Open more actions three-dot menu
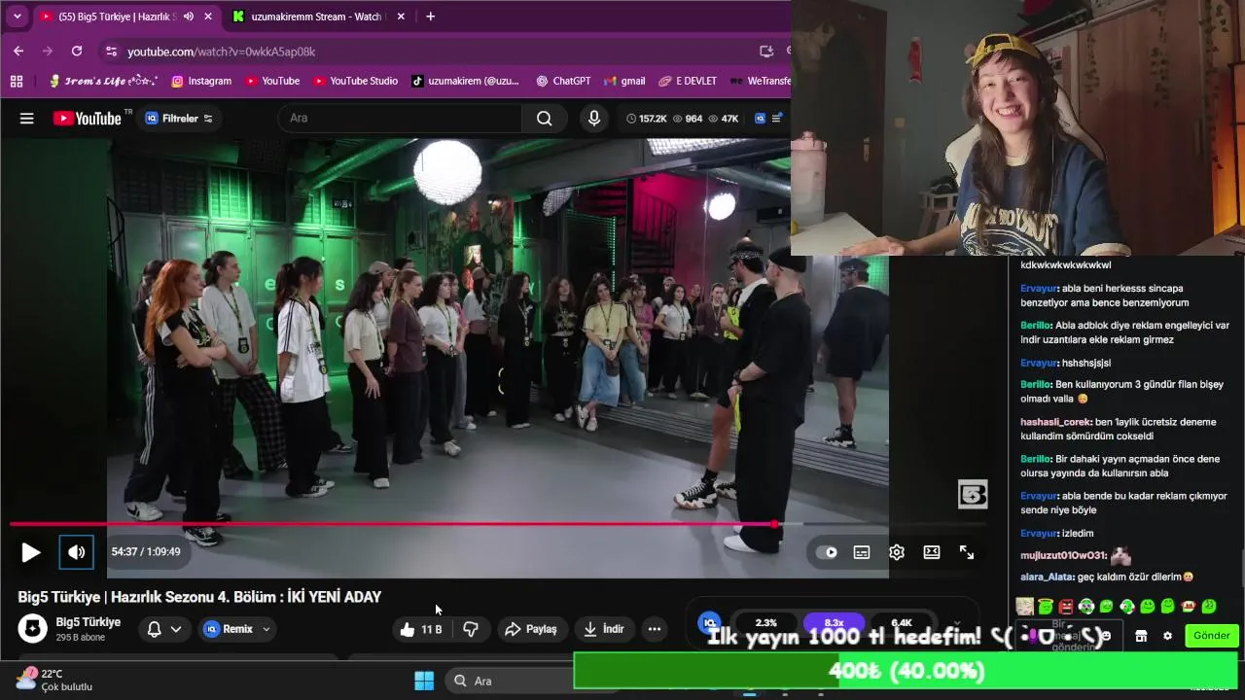Viewport: 1245px width, 700px height. [x=655, y=629]
